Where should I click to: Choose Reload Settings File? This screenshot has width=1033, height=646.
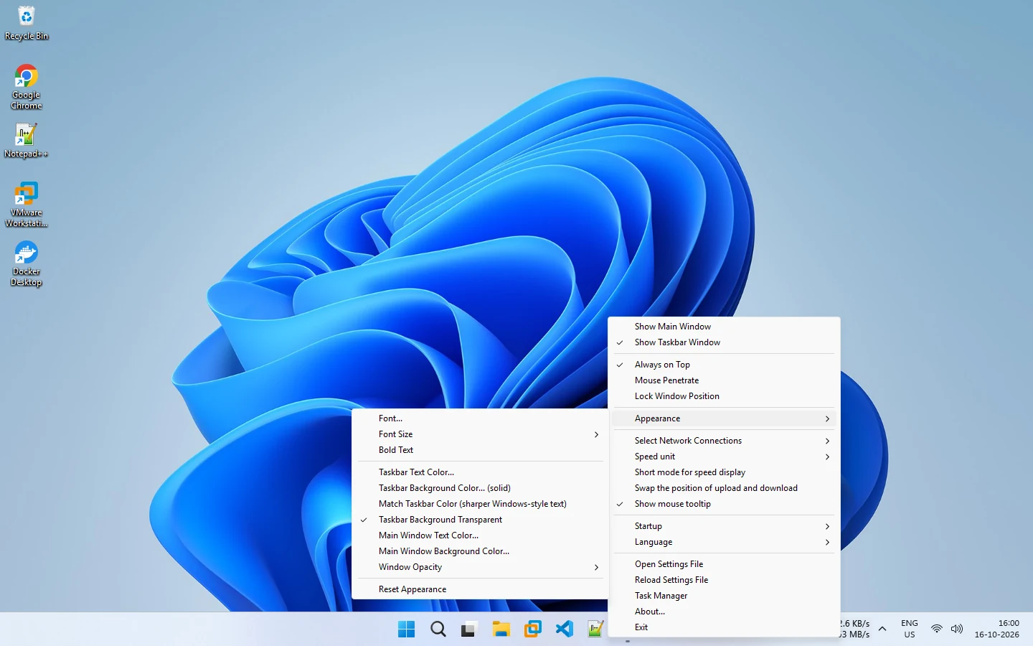click(x=724, y=580)
